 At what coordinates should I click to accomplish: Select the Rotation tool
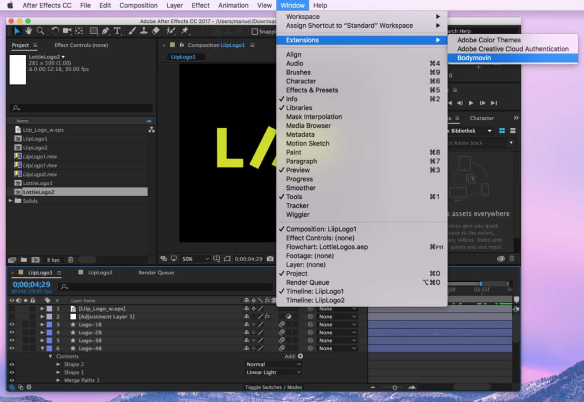tap(55, 31)
